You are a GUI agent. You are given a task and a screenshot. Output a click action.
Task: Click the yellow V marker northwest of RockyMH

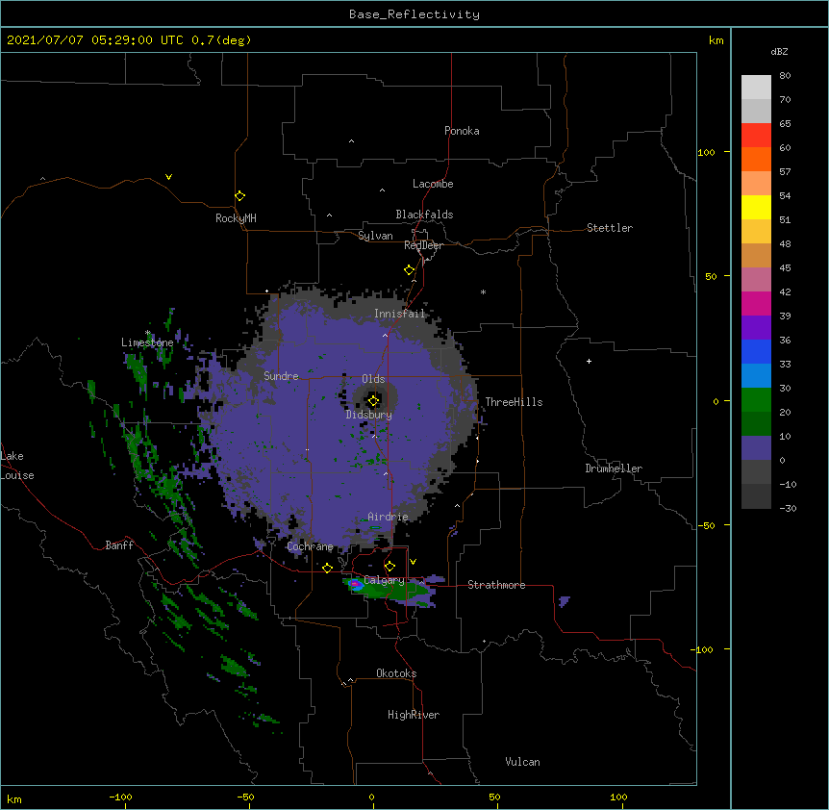pyautogui.click(x=168, y=177)
